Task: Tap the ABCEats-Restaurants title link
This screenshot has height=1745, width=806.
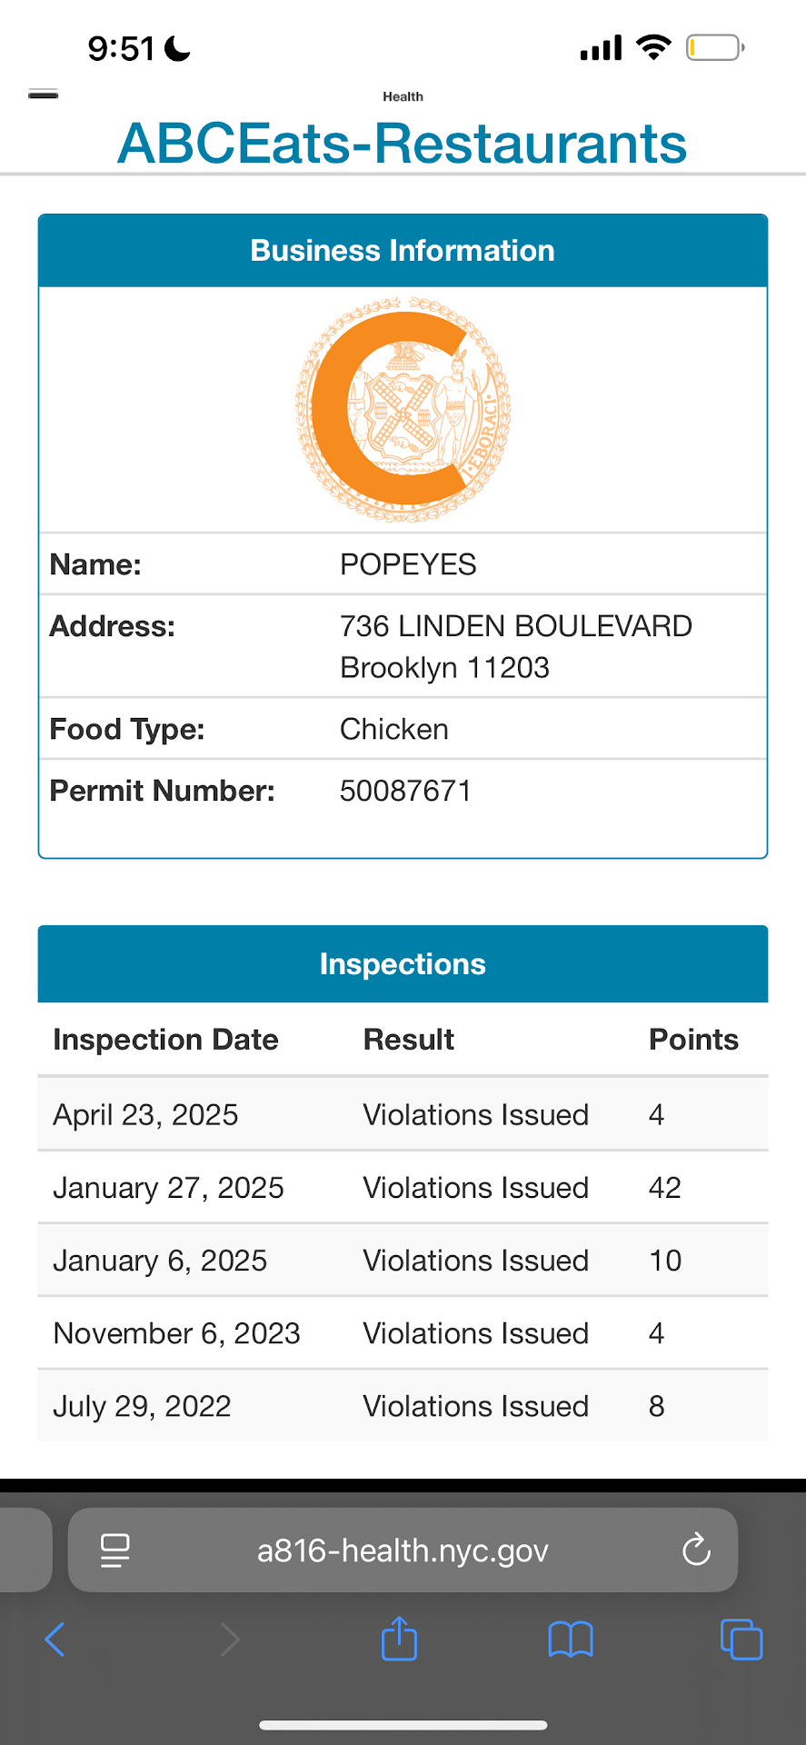Action: [403, 144]
